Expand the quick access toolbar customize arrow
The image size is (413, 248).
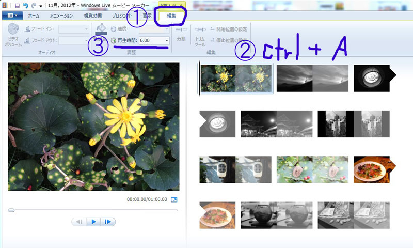[x=41, y=5]
